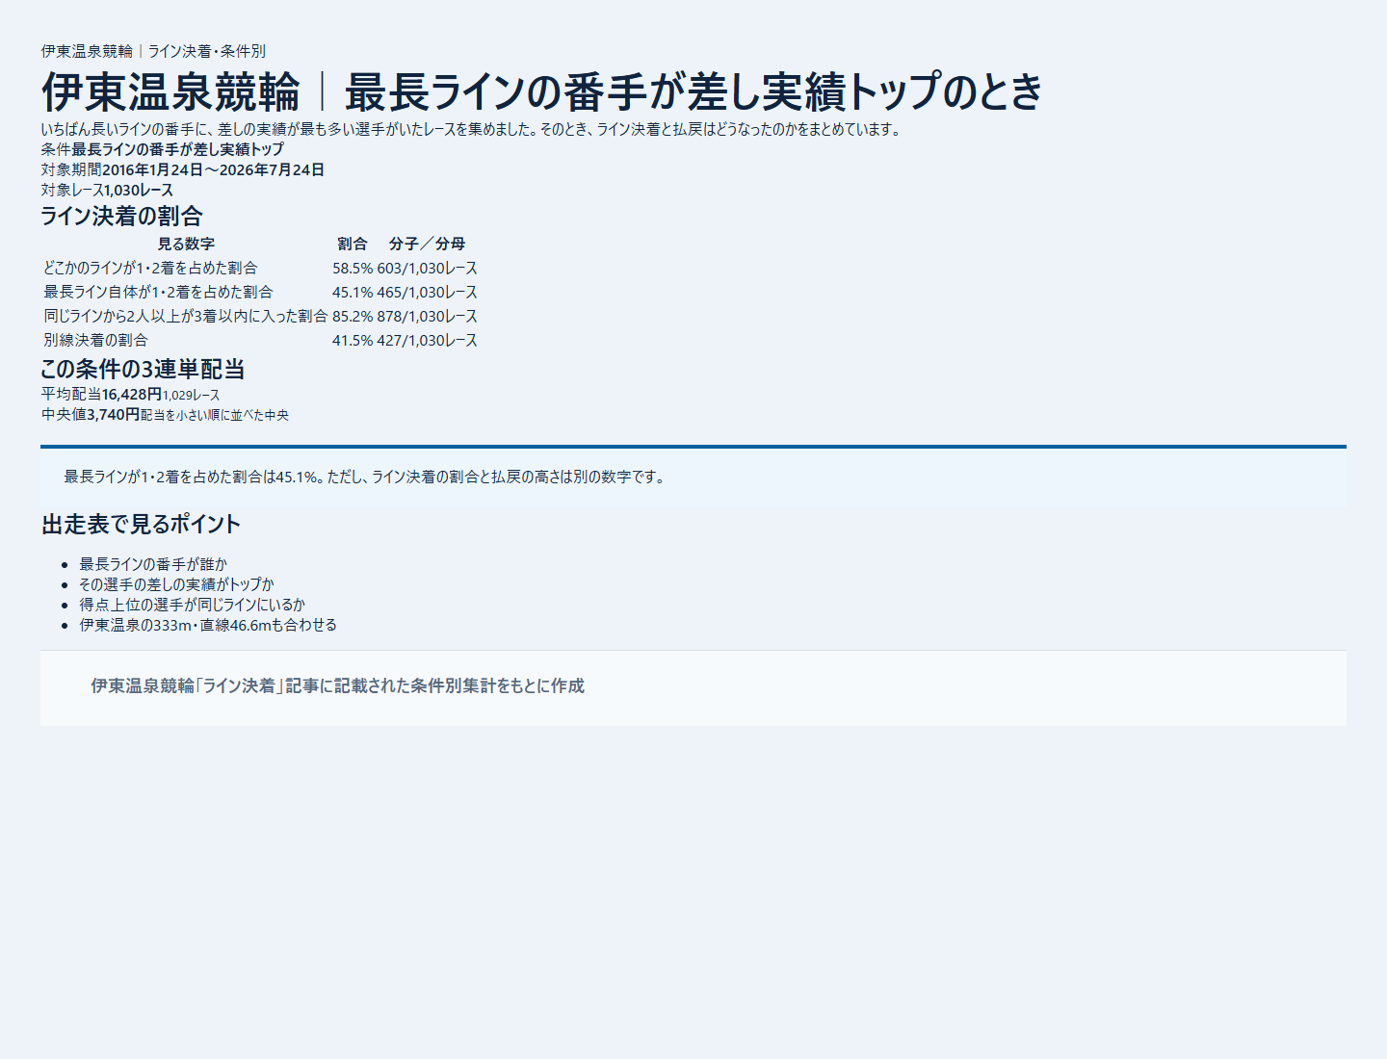The image size is (1387, 1059).
Task: Click the bullet その選手の差しの実績がトップか
Action: (176, 584)
